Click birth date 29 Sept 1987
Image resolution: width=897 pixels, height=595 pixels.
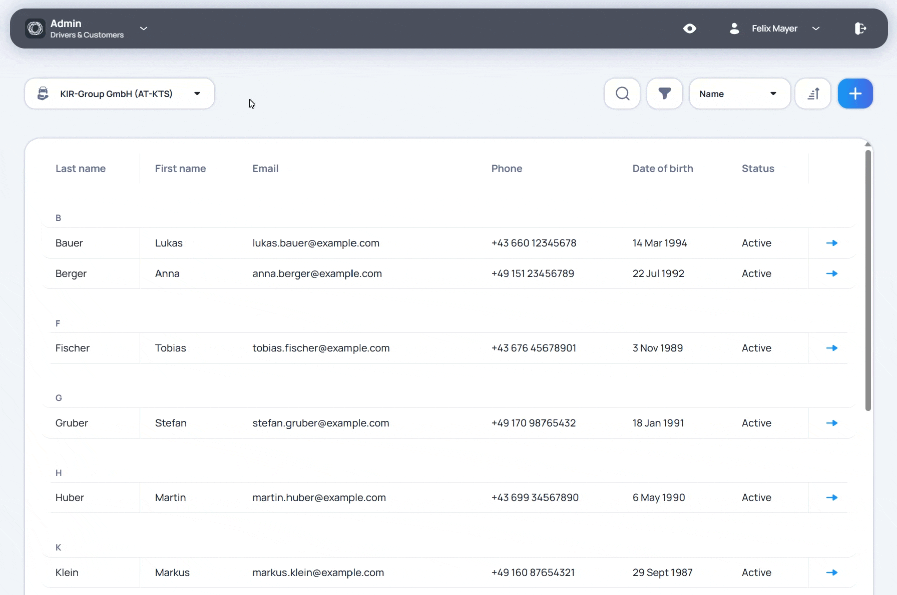click(x=662, y=572)
